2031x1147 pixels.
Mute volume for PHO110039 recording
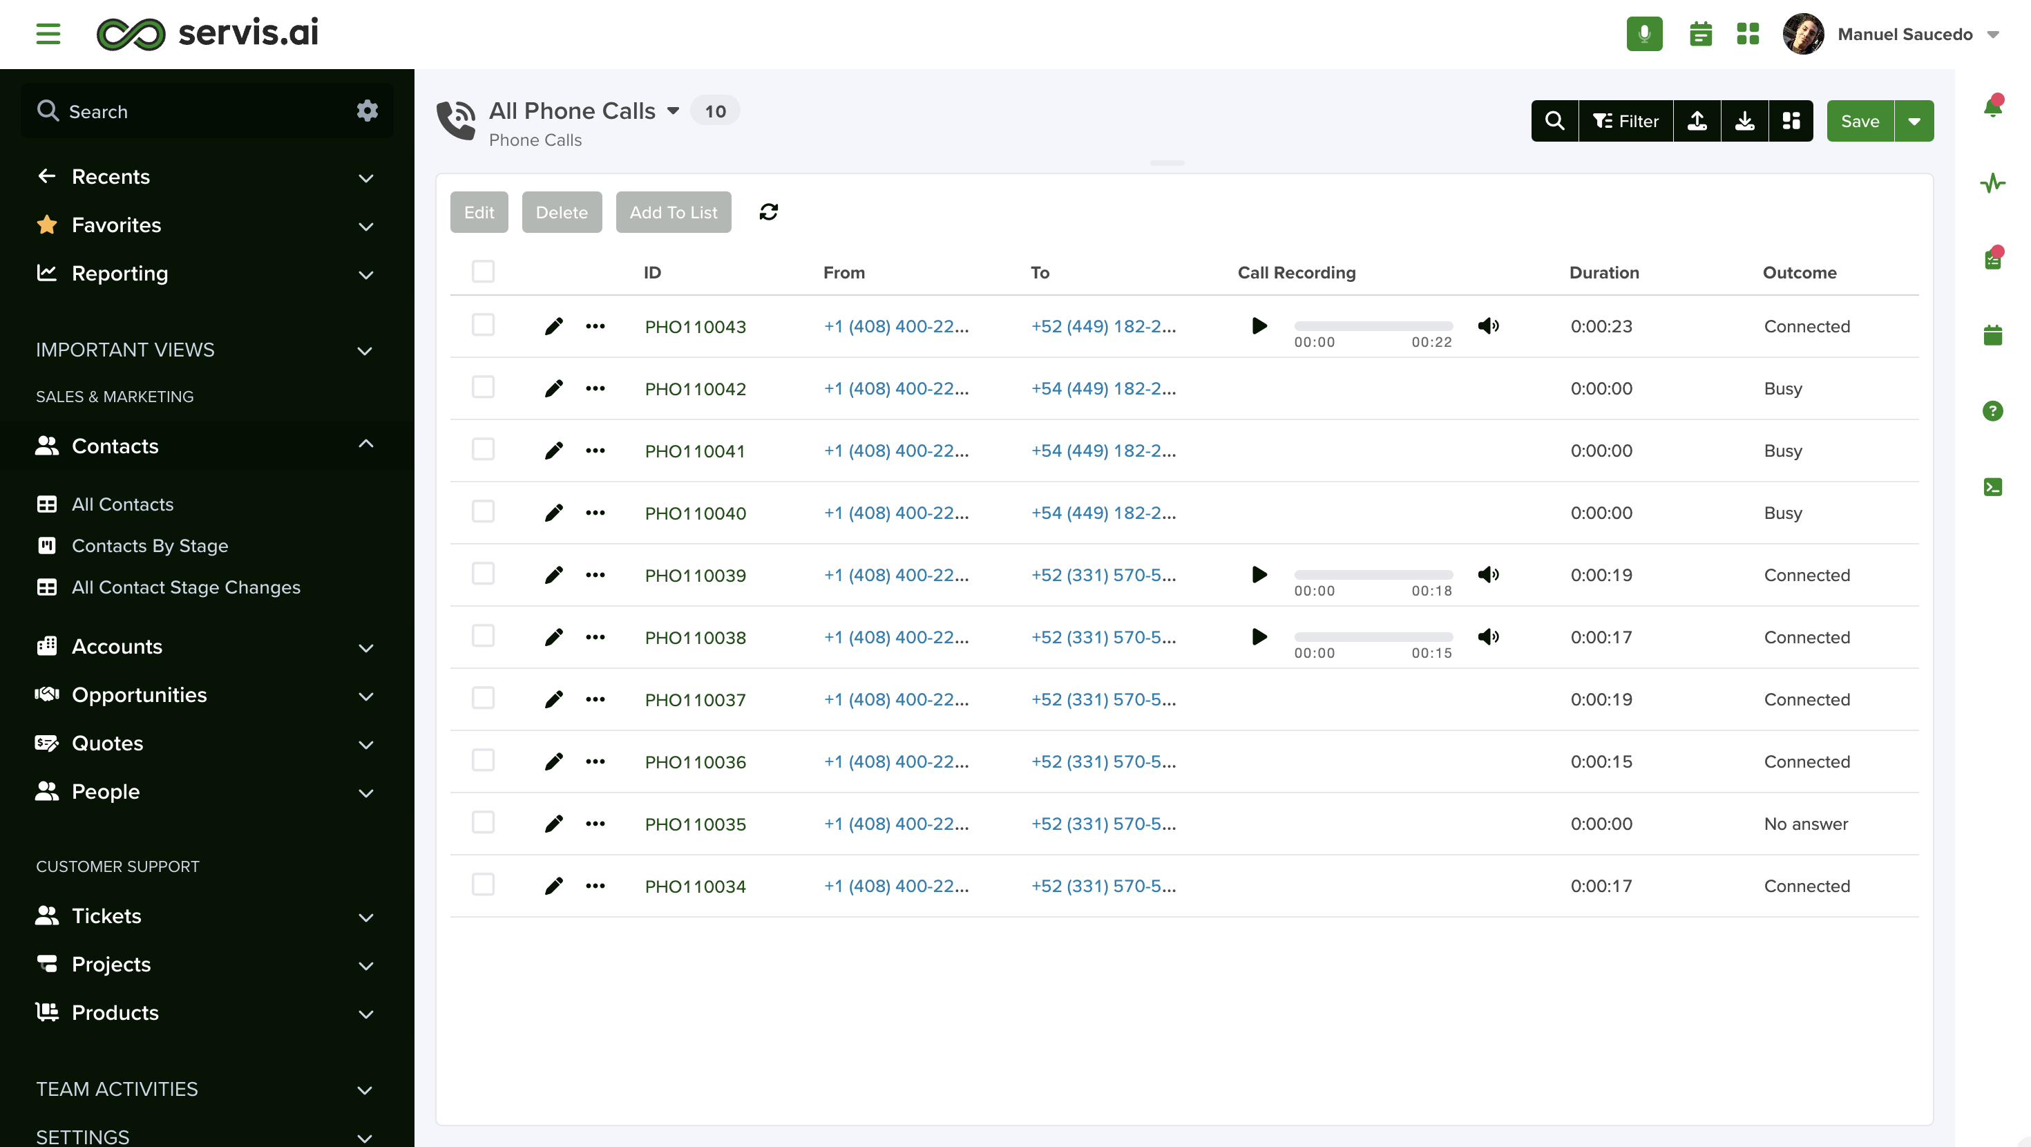[x=1488, y=574]
